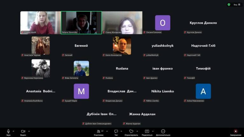Expand the arrow next to Чат
244x137 pixels.
click(122, 131)
